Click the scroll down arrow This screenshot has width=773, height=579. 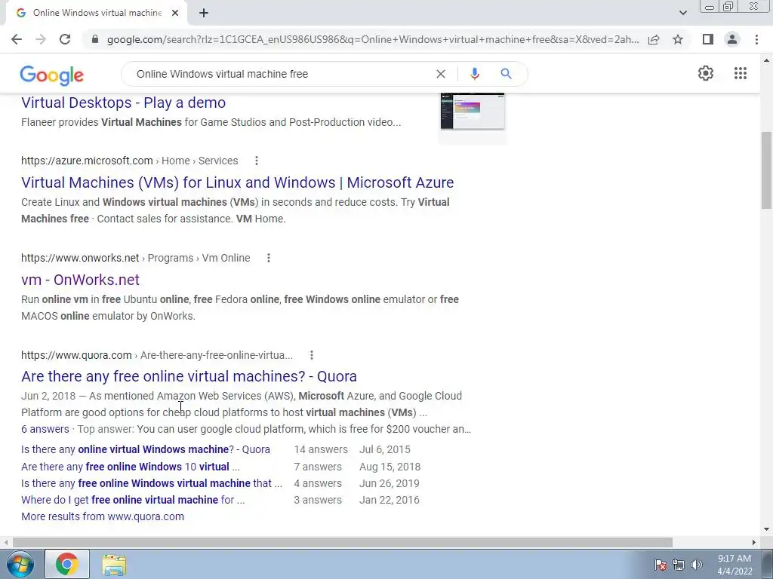pyautogui.click(x=767, y=530)
